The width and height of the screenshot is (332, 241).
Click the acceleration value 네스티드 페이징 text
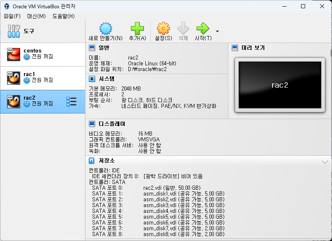(x=140, y=106)
